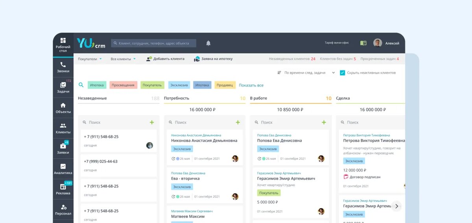Click Покупатель tag on Герасимов card

click(269, 193)
